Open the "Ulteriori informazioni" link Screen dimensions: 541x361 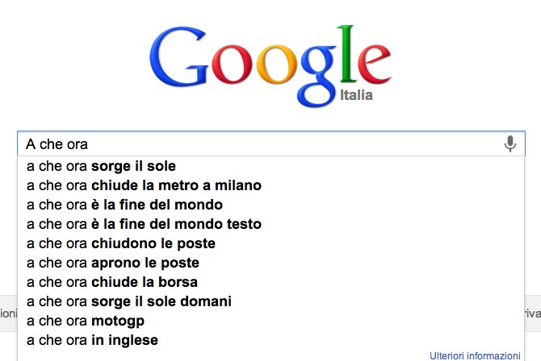click(475, 355)
